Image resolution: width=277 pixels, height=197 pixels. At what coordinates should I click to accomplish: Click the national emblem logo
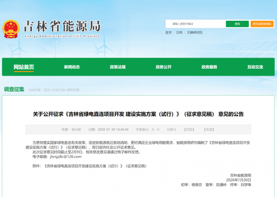coord(11,28)
